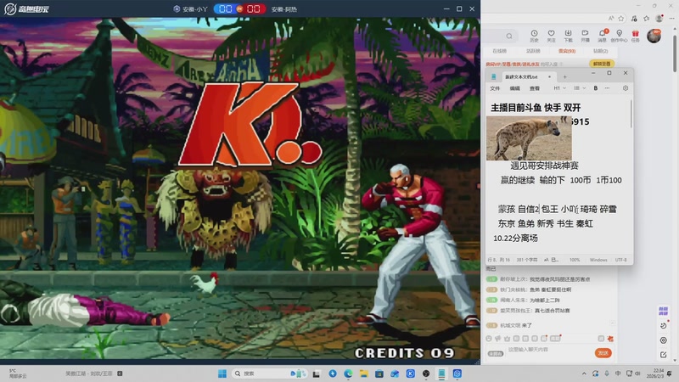The width and height of the screenshot is (679, 382).
Task: Click the 10.22分离场 line in Notepad
Action: pyautogui.click(x=515, y=239)
